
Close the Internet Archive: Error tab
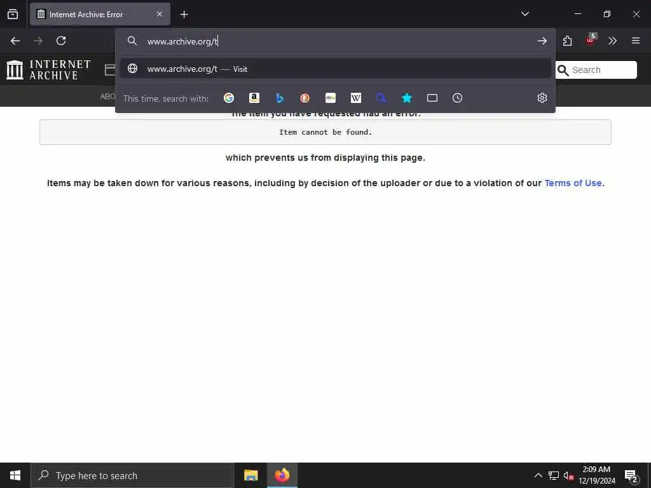pos(160,14)
